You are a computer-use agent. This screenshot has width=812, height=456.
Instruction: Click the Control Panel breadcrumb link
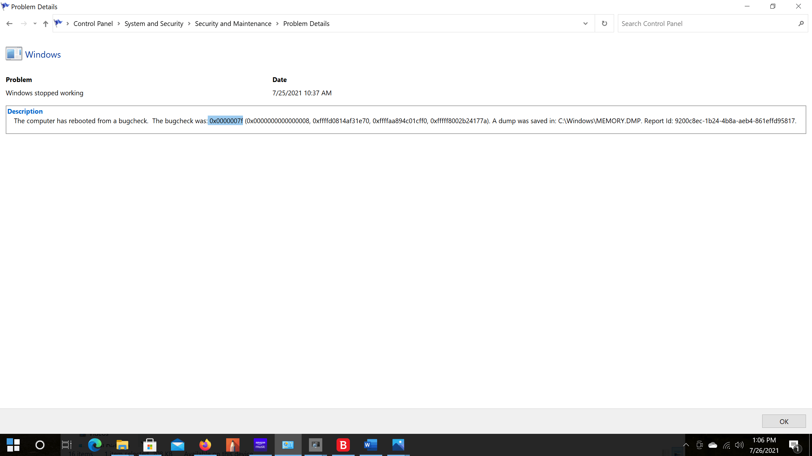94,23
